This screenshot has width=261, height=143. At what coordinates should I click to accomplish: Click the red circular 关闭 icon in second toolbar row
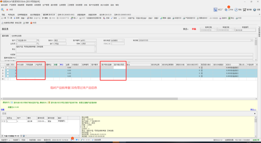(31, 23)
